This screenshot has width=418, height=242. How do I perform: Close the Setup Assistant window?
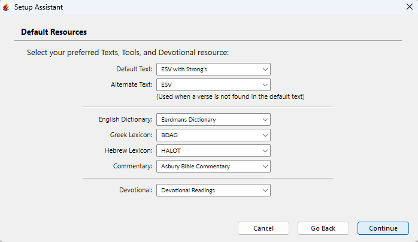(x=408, y=7)
